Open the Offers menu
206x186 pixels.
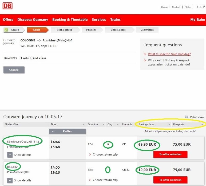click(x=8, y=20)
